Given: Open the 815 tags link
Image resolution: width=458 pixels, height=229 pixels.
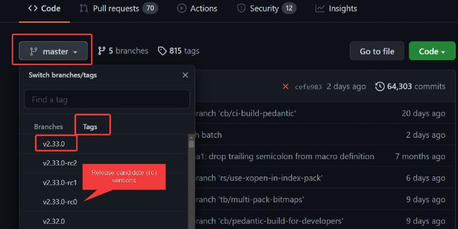Looking at the screenshot, I should click(179, 51).
